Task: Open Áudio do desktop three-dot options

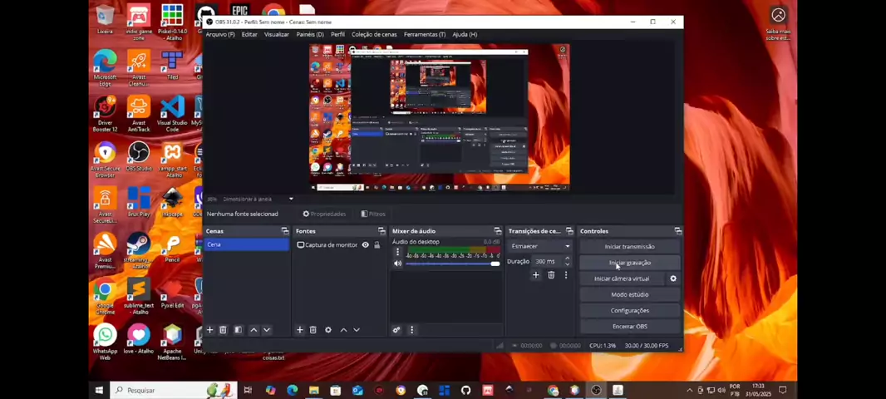Action: point(397,252)
